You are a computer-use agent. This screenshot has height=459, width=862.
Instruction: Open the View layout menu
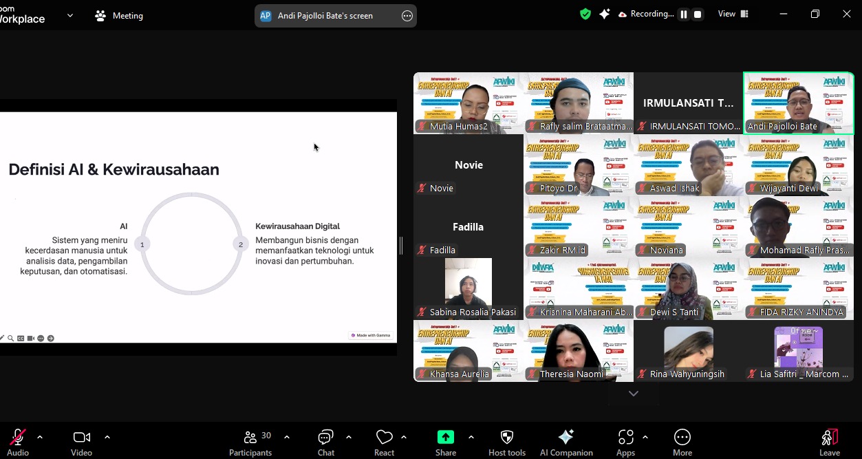tap(733, 14)
